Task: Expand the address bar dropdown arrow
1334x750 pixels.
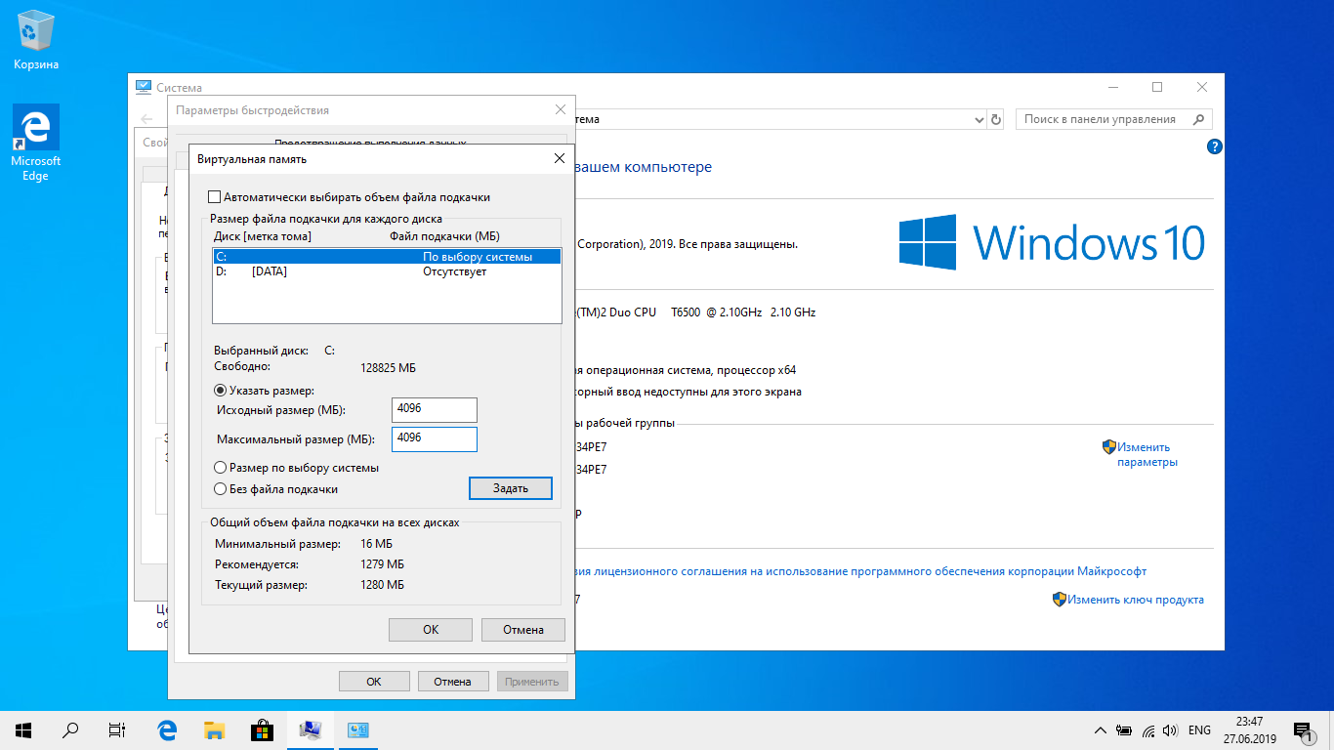Action: tap(980, 120)
